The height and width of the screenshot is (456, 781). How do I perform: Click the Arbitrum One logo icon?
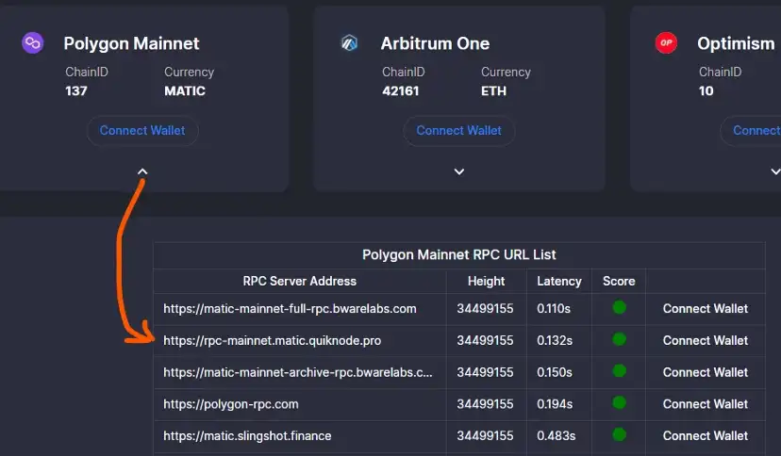[x=349, y=42]
